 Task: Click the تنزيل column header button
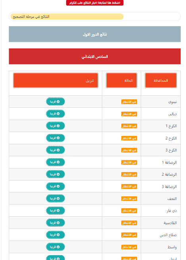[x=56, y=80]
